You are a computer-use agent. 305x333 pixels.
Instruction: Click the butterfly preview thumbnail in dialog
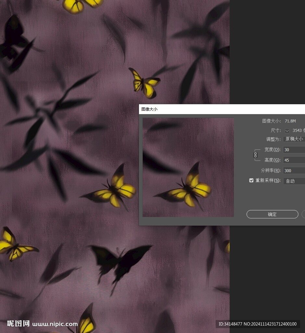pos(188,167)
